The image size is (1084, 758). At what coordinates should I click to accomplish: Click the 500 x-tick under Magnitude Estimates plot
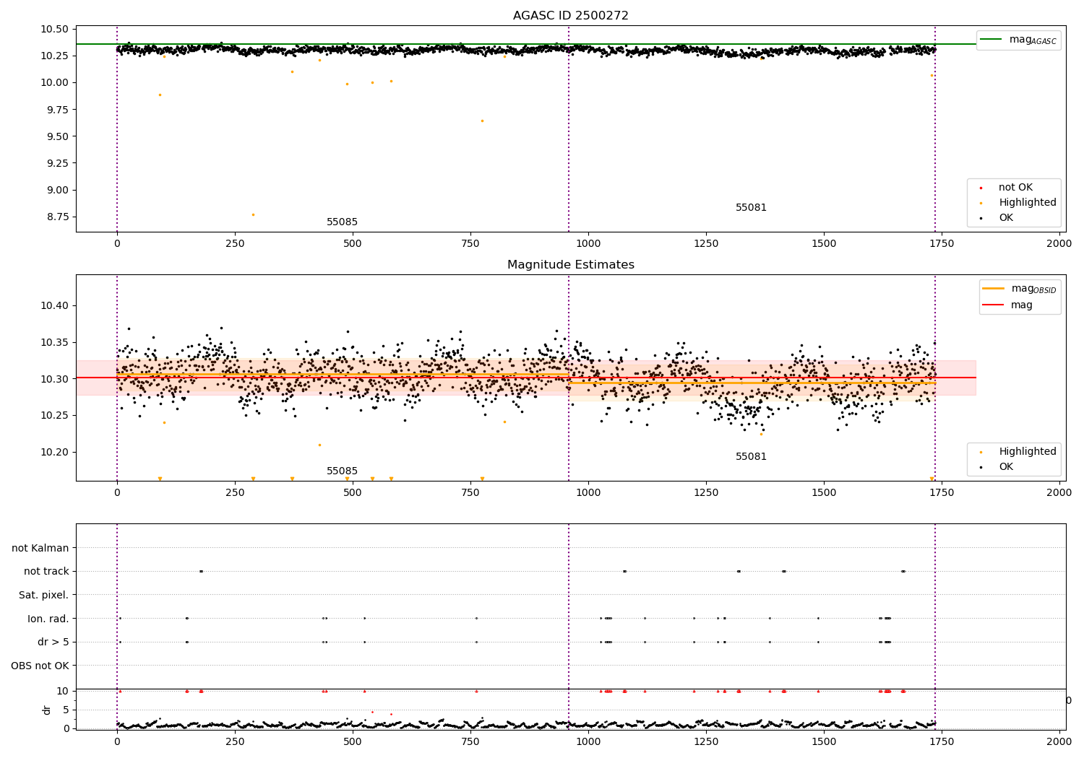353,492
